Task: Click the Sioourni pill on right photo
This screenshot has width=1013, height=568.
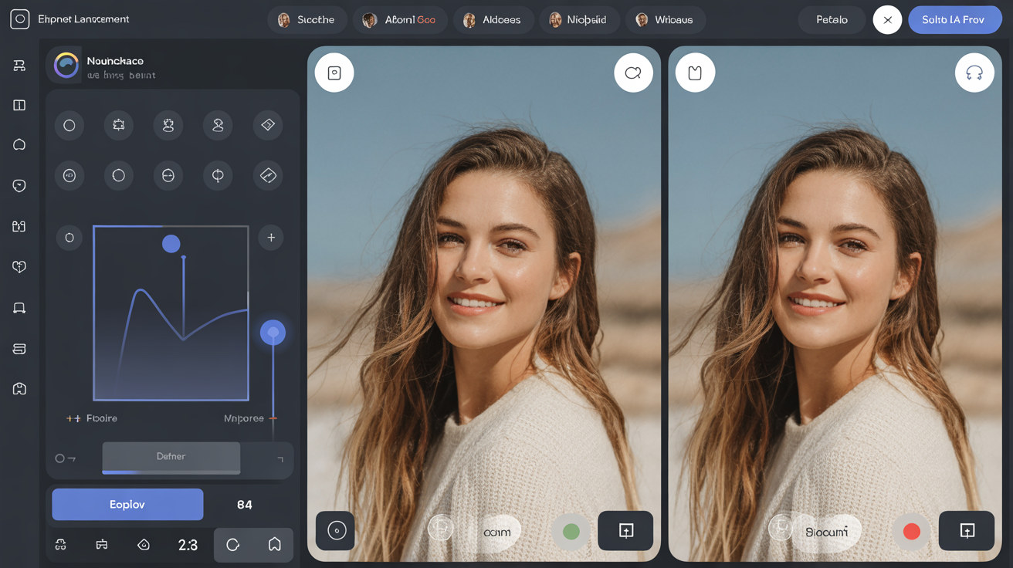Action: [826, 532]
